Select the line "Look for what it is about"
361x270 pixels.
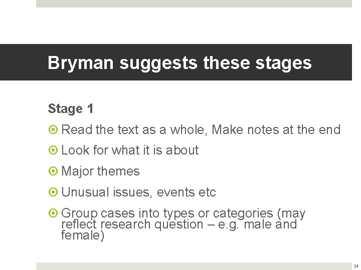130,150
